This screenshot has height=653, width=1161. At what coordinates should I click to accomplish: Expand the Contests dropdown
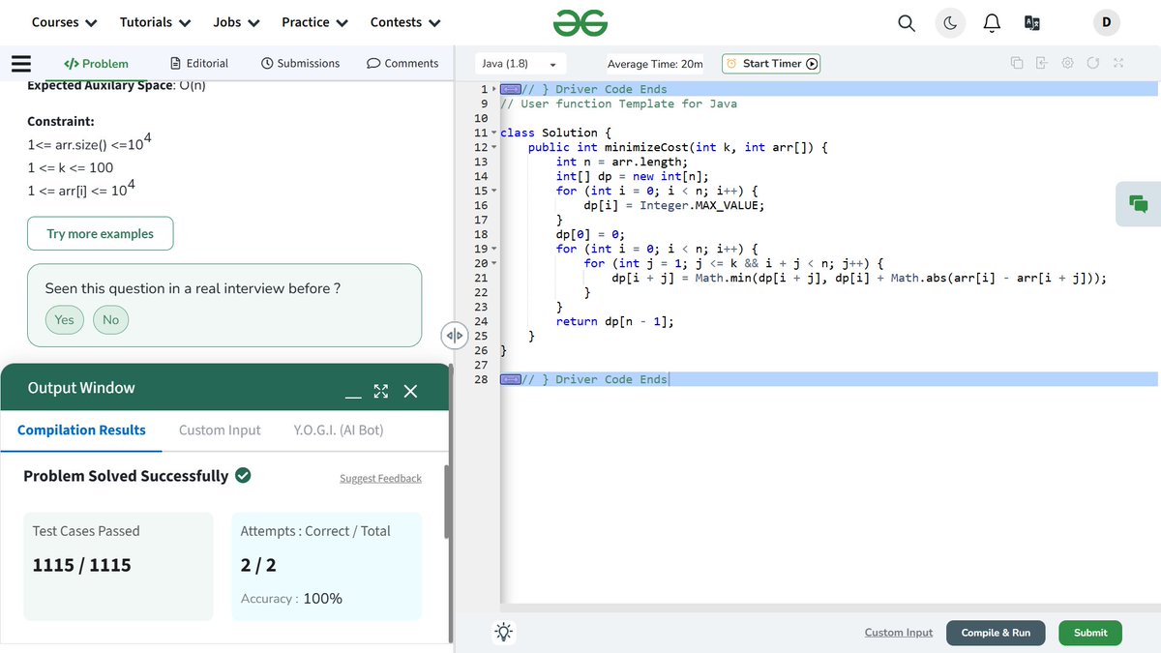coord(405,22)
